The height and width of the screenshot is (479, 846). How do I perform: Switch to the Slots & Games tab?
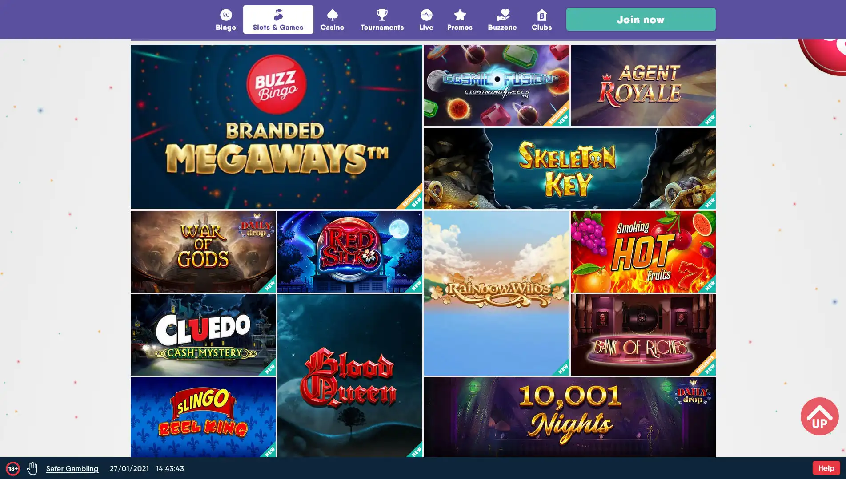click(278, 20)
